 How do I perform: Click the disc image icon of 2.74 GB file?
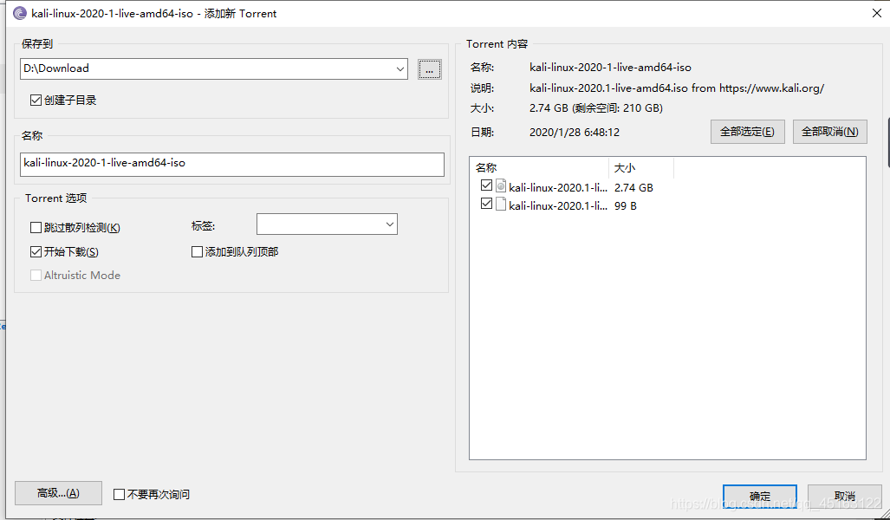tap(501, 185)
